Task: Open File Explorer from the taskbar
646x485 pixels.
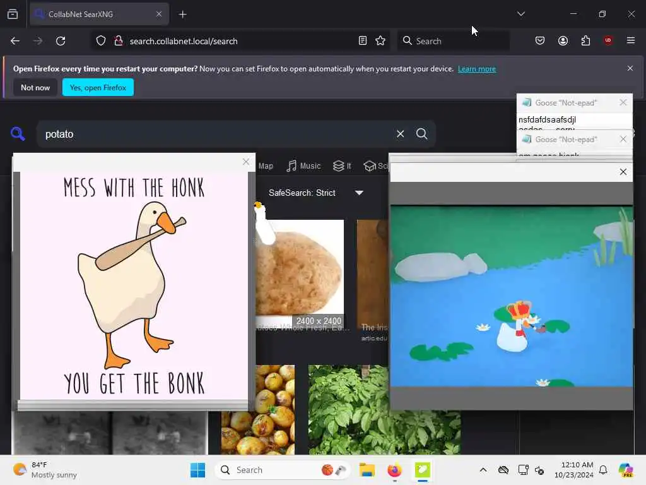Action: pos(367,470)
